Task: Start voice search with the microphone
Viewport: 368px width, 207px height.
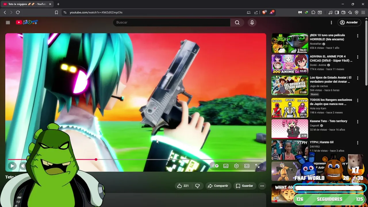Action: (x=252, y=22)
